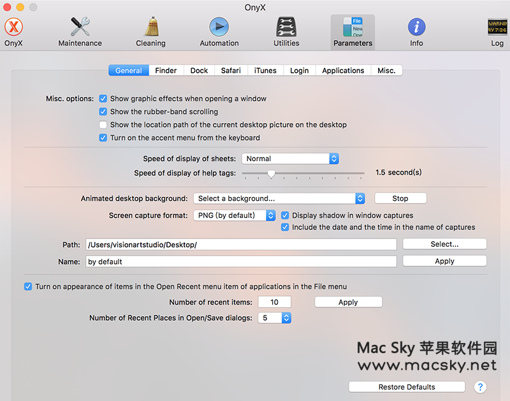
Task: Click the "Animated desktop background:" label
Action: (x=135, y=198)
